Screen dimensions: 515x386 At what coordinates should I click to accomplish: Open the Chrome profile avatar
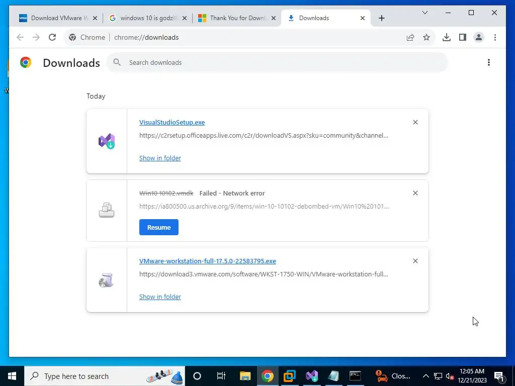[479, 37]
